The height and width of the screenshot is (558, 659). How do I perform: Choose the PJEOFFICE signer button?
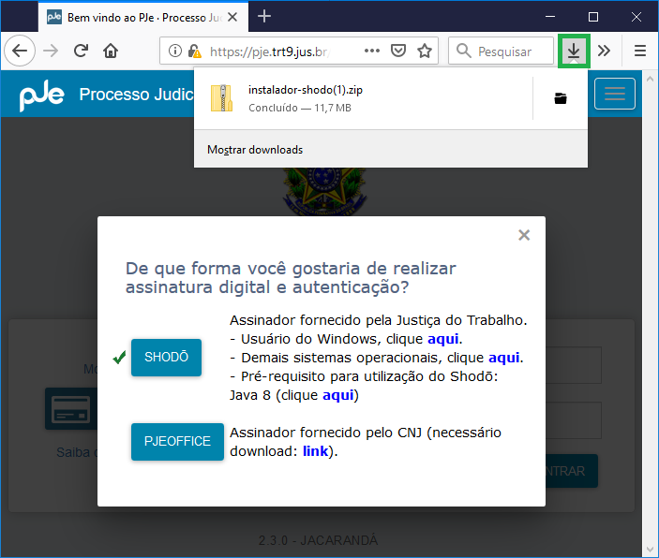click(177, 441)
